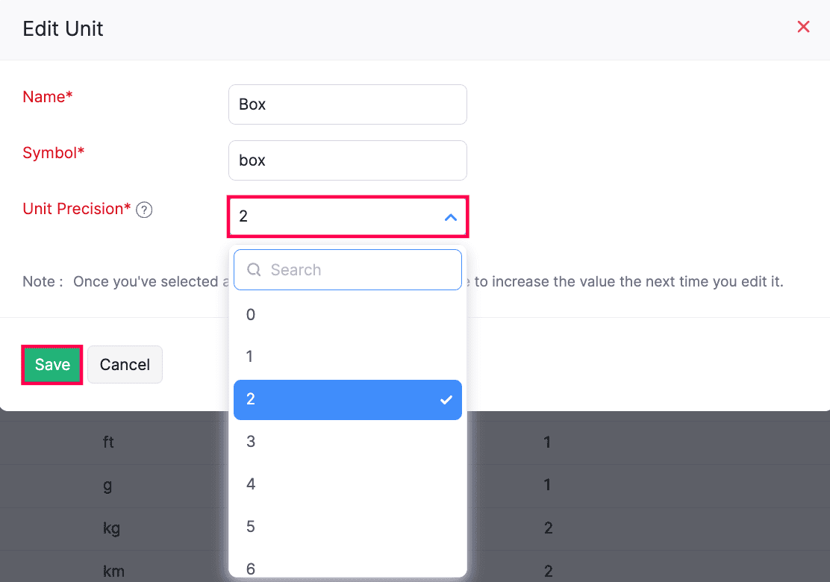The height and width of the screenshot is (582, 830).
Task: Click the Symbol input field
Action: [347, 160]
